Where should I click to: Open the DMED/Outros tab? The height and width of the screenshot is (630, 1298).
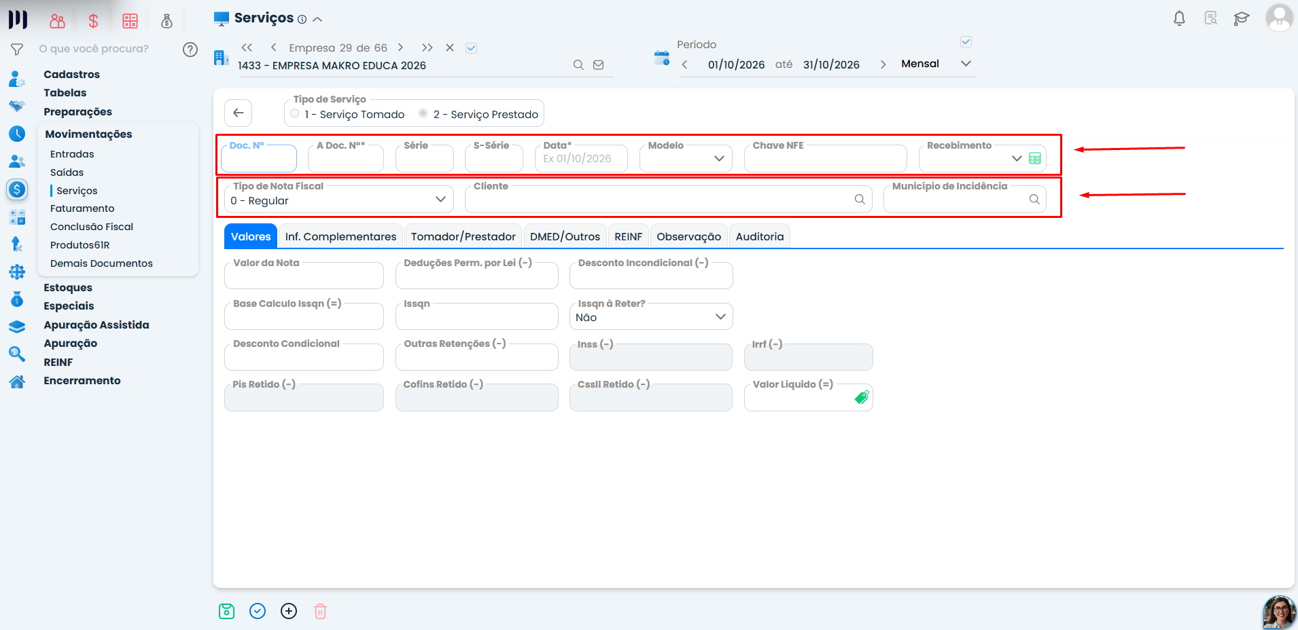[x=565, y=236]
